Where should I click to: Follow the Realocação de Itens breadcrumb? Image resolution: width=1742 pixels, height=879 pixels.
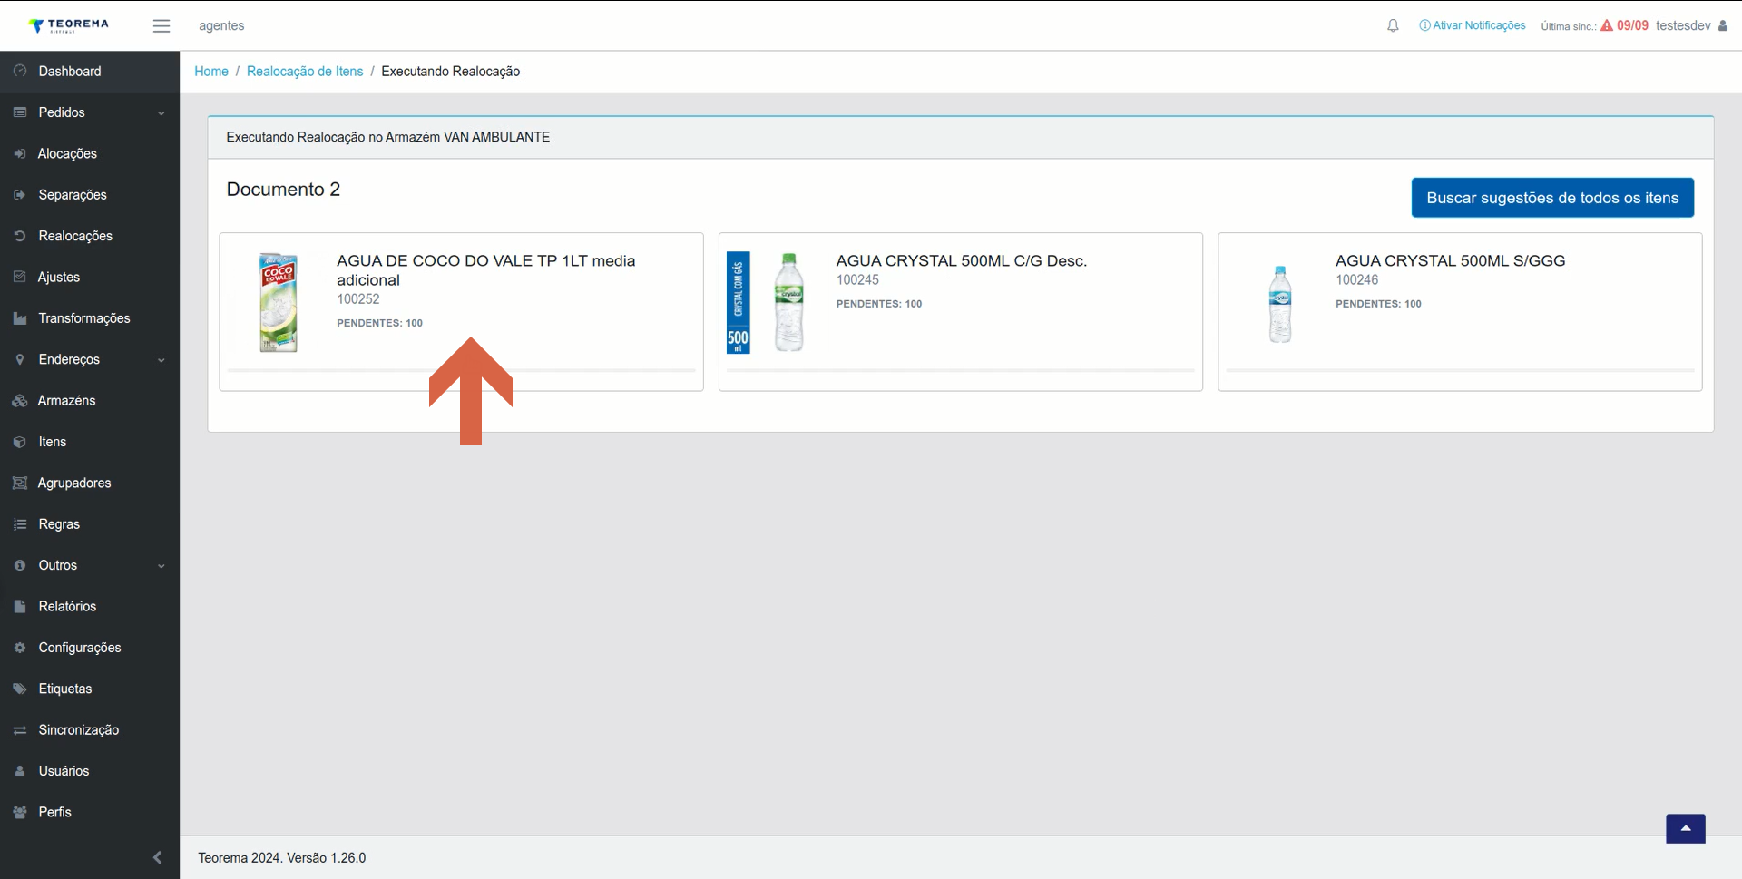(305, 71)
